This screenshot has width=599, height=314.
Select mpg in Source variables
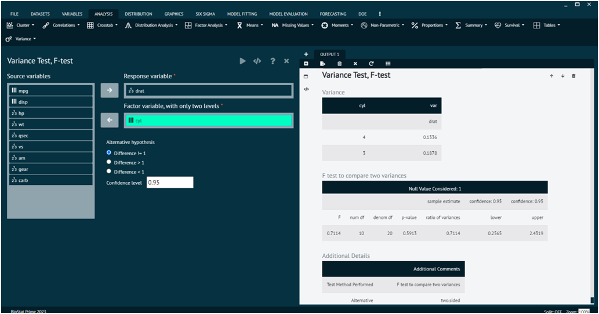[x=51, y=90]
